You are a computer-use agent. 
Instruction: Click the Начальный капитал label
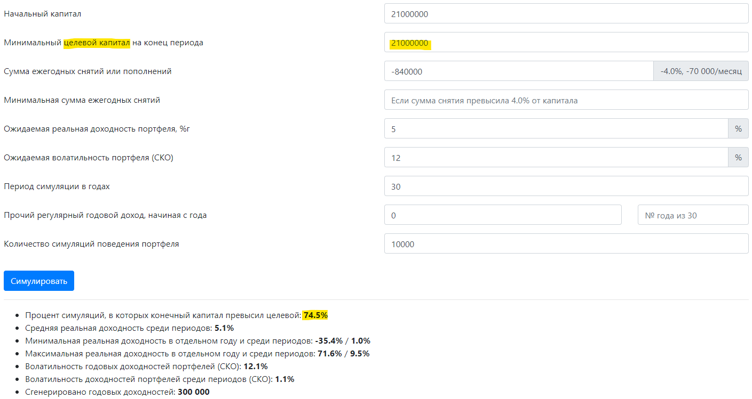(x=43, y=14)
